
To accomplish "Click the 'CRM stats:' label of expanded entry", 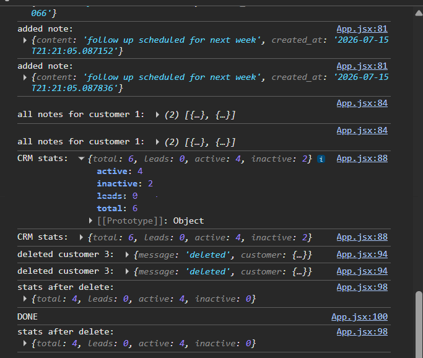I will (43, 159).
